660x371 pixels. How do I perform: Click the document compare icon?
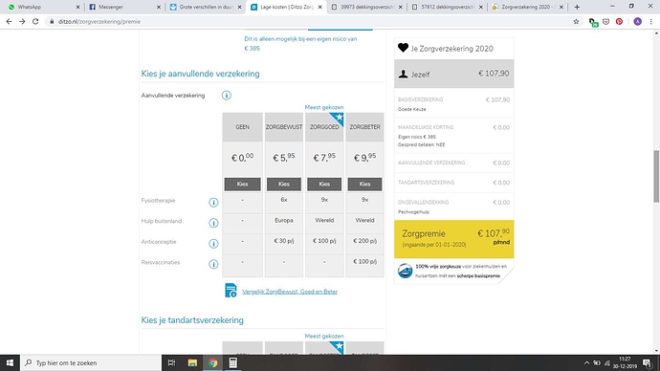(231, 291)
